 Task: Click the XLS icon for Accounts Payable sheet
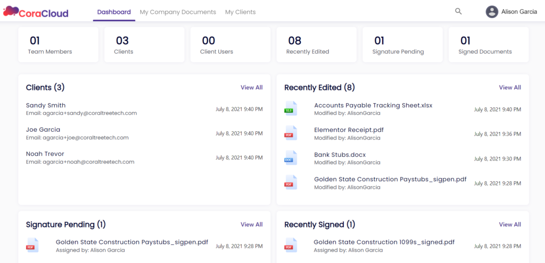coord(290,108)
